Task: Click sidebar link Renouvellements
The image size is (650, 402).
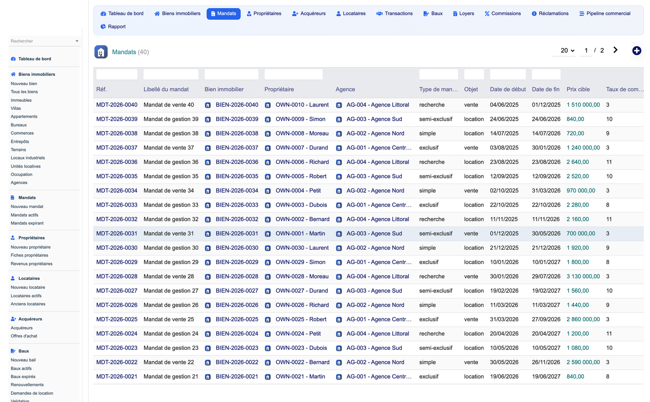Action: (x=27, y=385)
